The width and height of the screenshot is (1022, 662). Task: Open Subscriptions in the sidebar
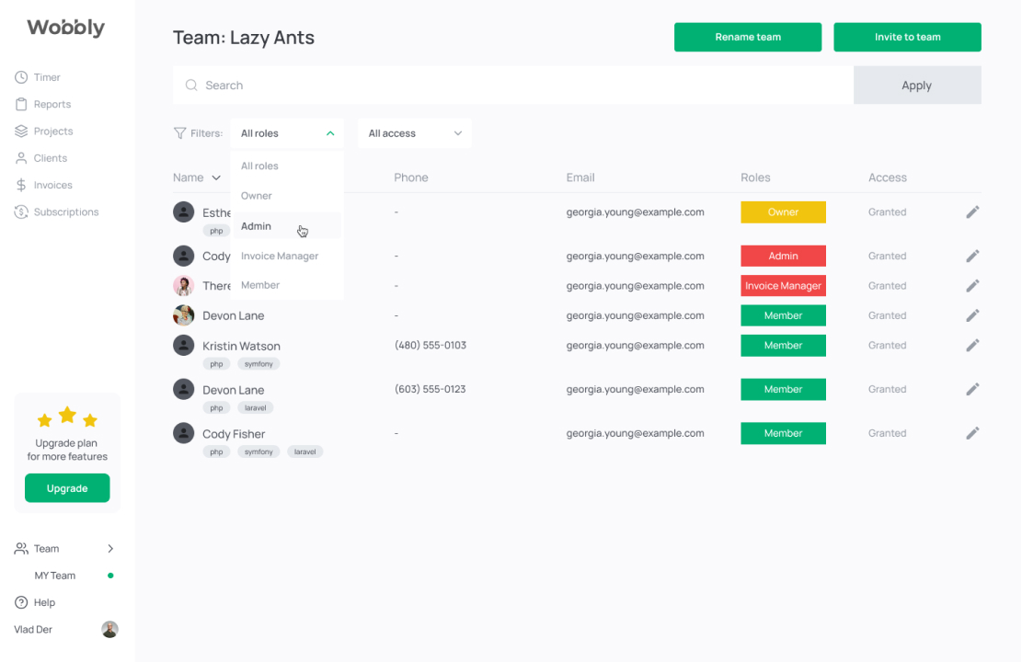pos(57,211)
